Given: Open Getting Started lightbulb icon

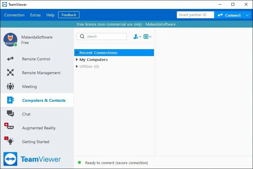Looking at the screenshot, I should click(x=10, y=142).
